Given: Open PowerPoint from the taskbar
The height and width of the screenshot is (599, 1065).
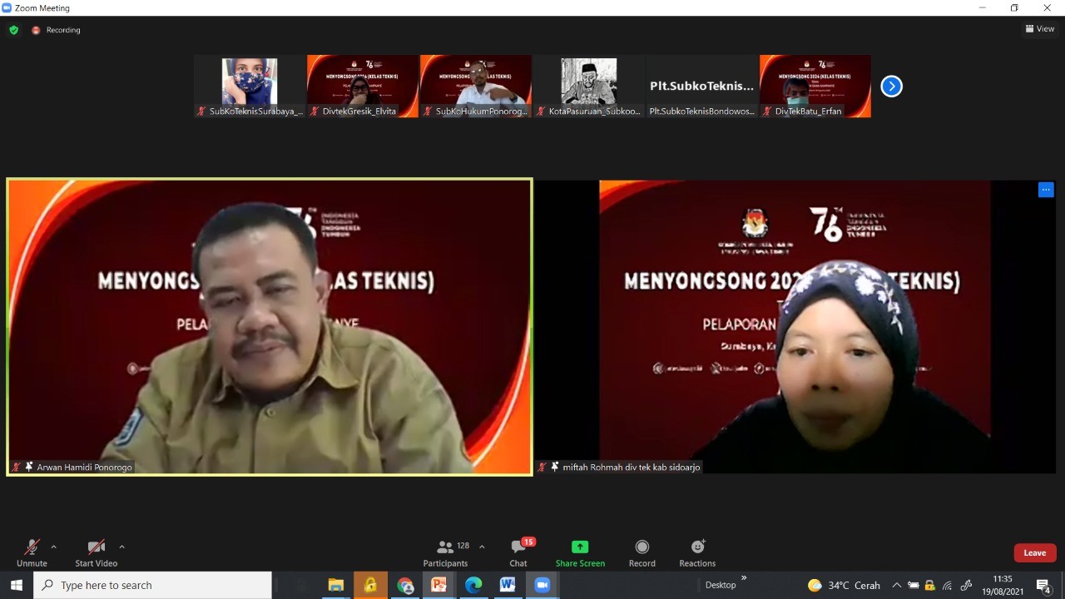Looking at the screenshot, I should [x=438, y=585].
